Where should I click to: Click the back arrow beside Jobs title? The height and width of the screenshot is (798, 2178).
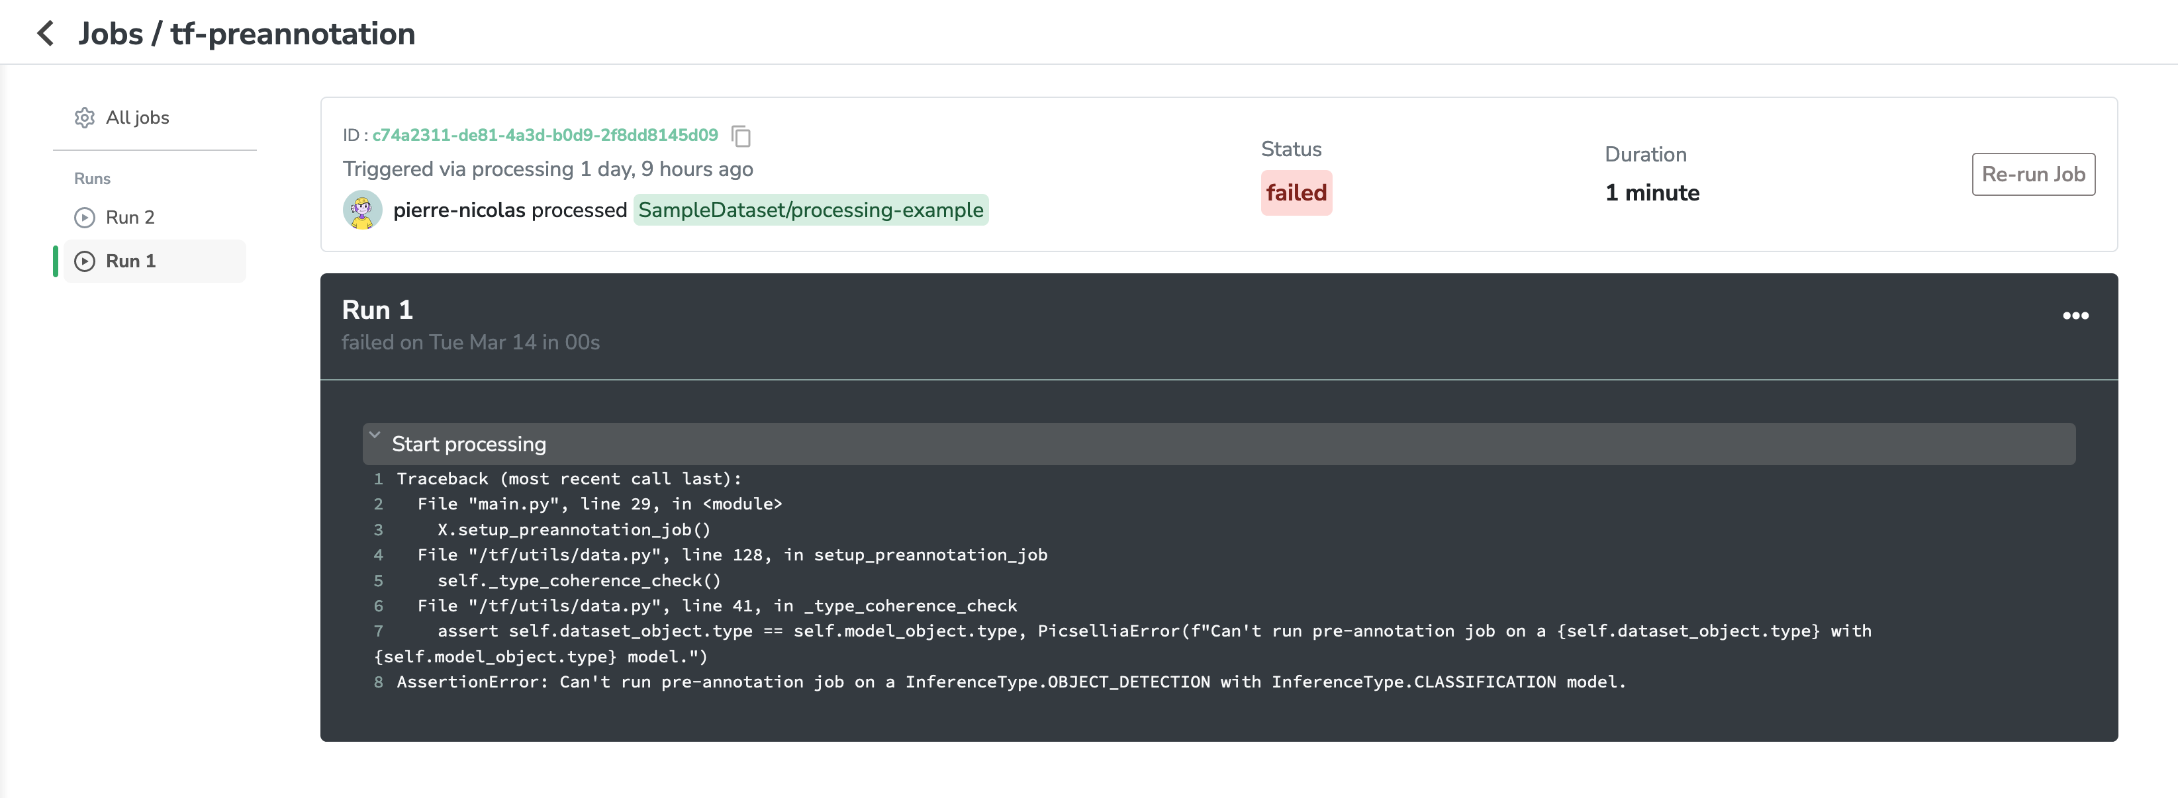(x=46, y=34)
